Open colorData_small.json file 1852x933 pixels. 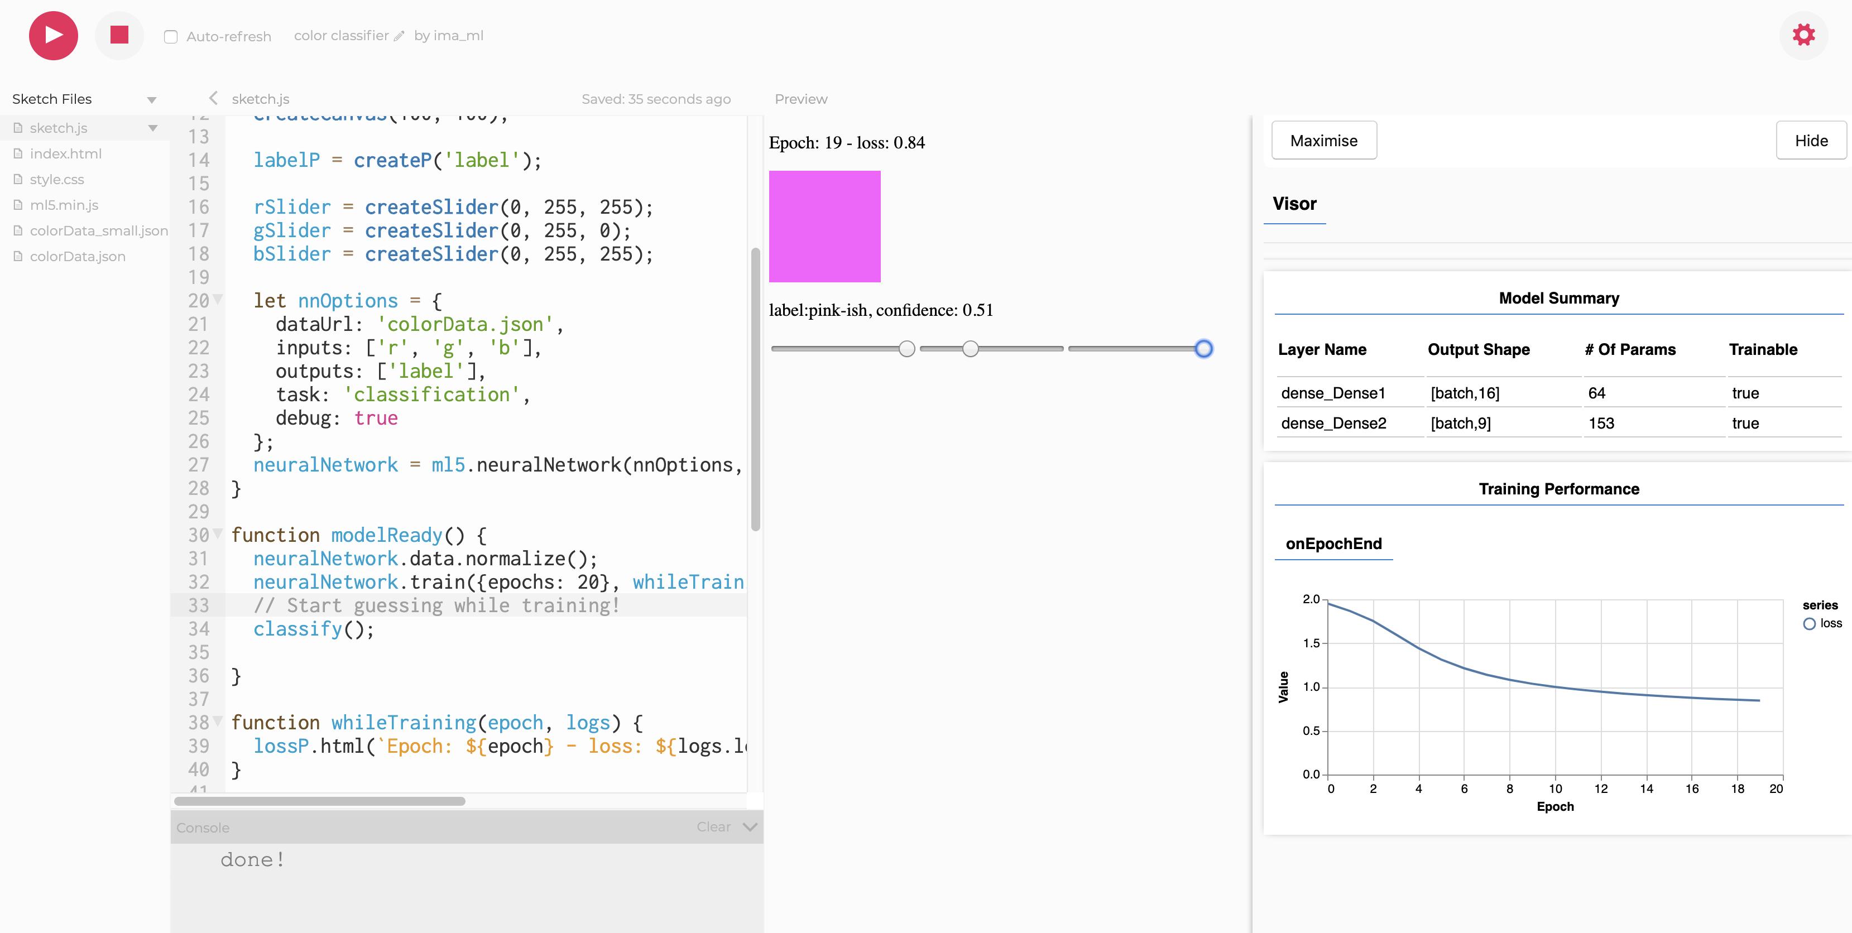(x=98, y=230)
